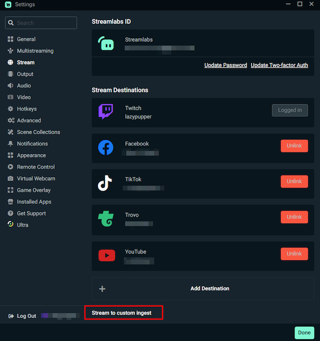Image resolution: width=320 pixels, height=341 pixels.
Task: Click the Facebook logo icon
Action: click(x=106, y=148)
